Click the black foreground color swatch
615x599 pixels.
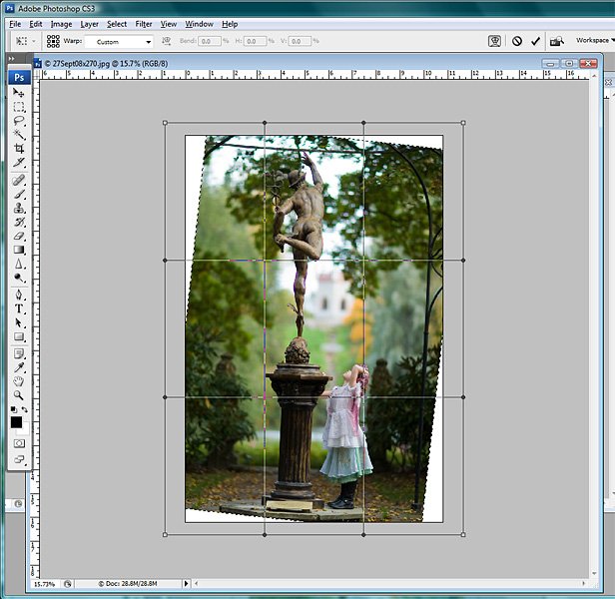click(x=17, y=422)
